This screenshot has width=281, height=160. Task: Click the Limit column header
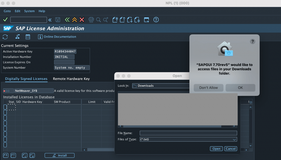92,102
